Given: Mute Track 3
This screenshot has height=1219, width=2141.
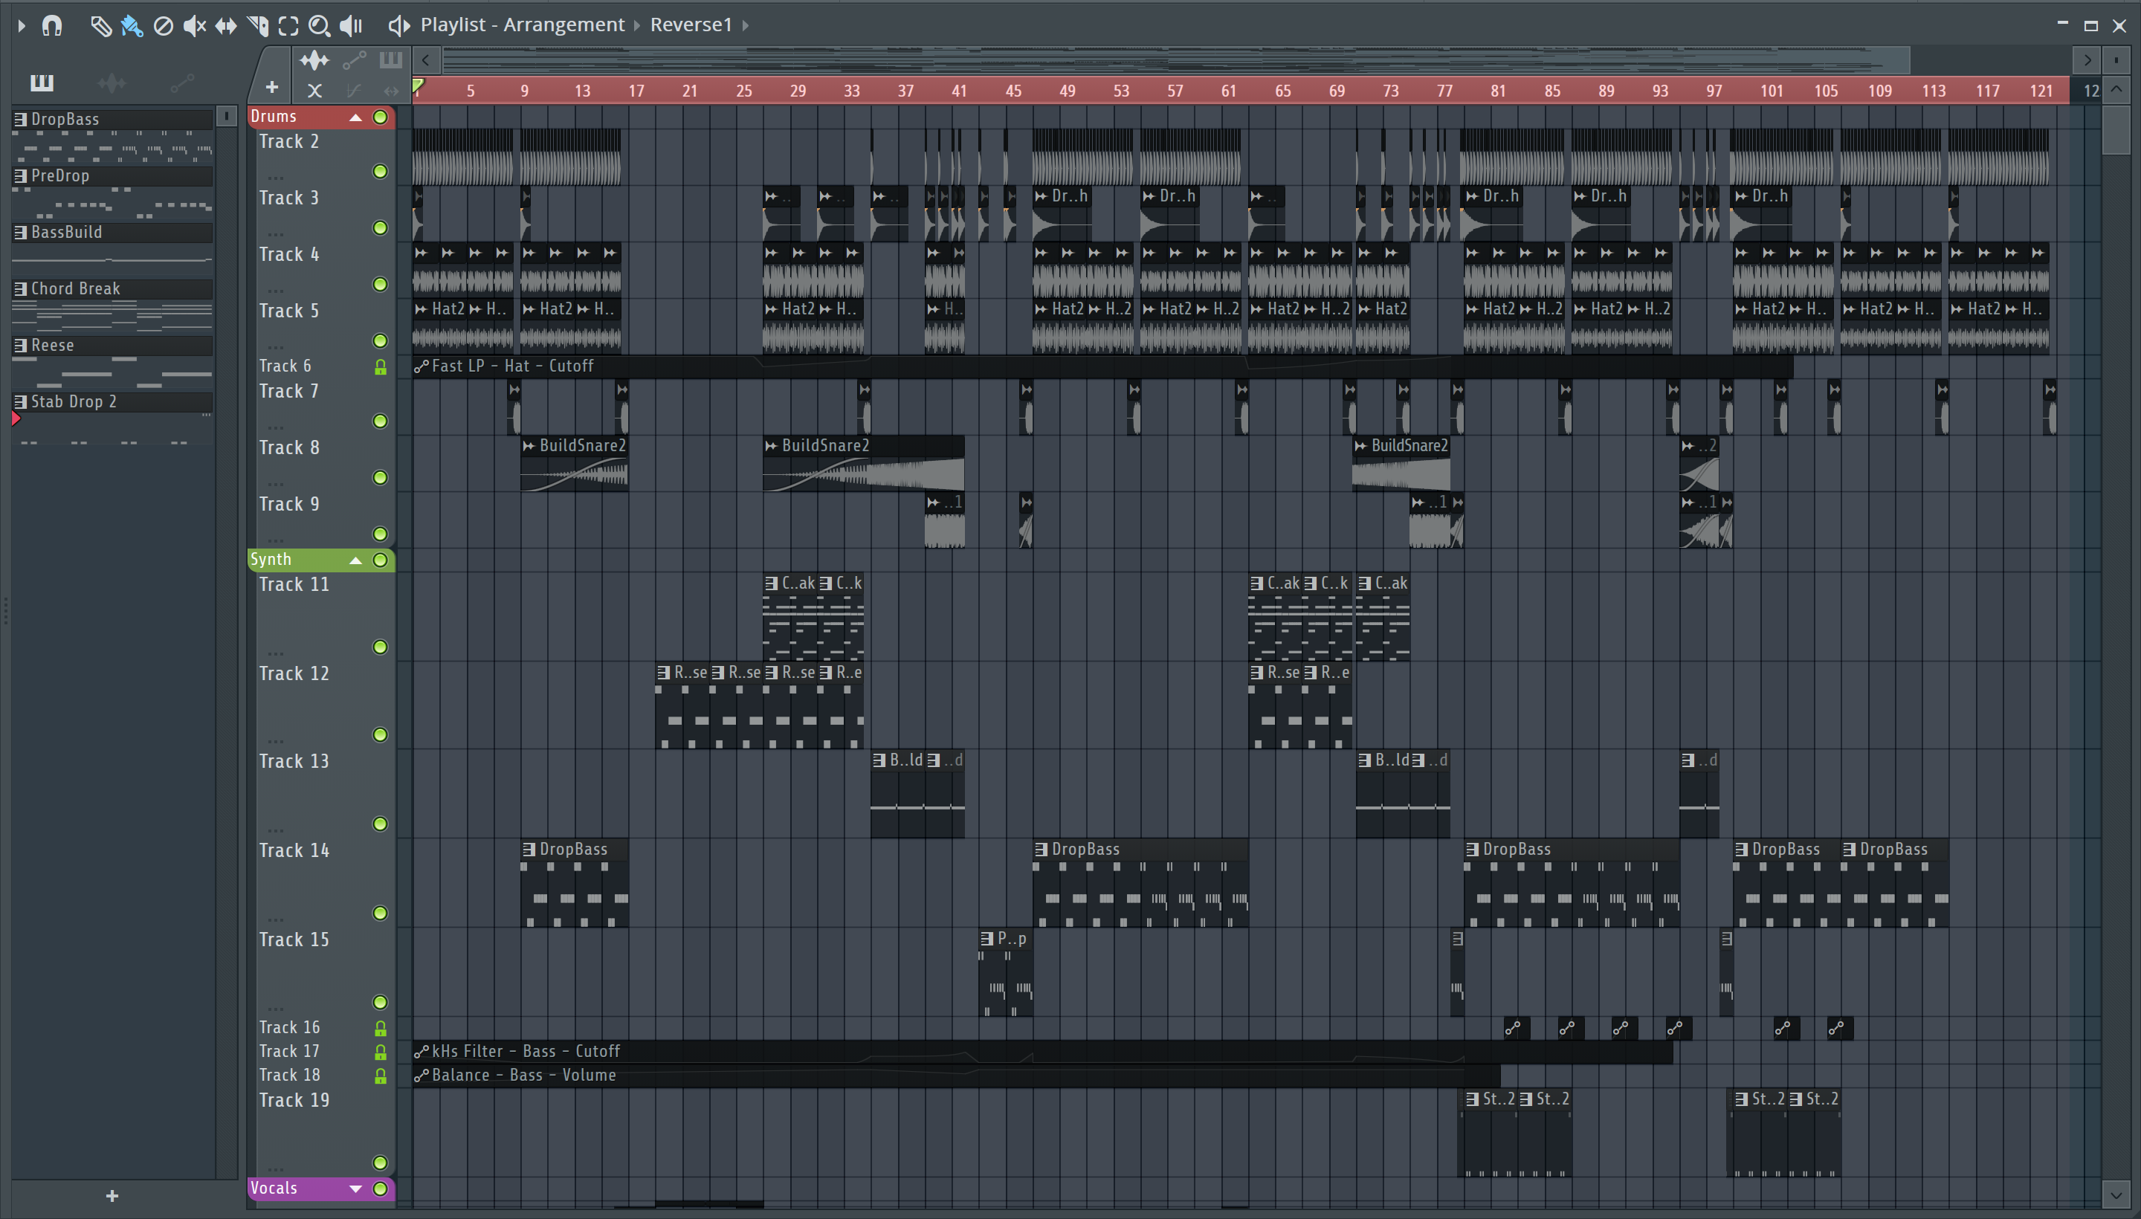Looking at the screenshot, I should 380,227.
